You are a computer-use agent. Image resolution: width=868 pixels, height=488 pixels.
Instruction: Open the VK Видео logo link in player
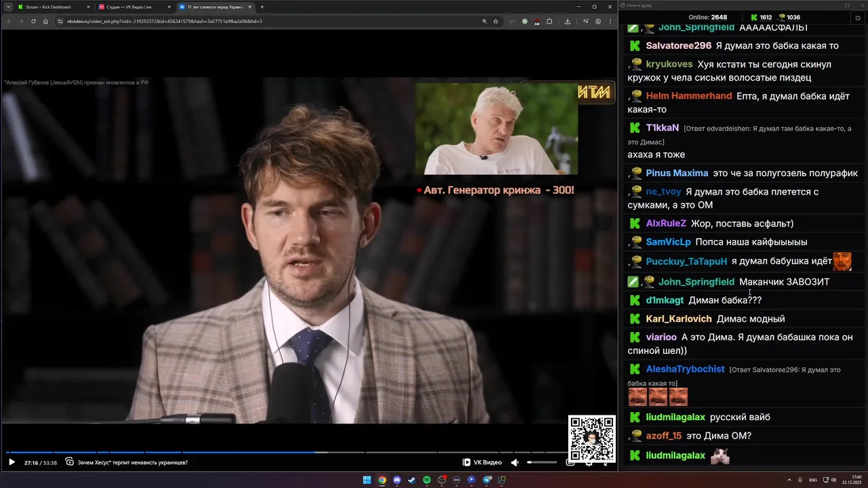pos(482,462)
